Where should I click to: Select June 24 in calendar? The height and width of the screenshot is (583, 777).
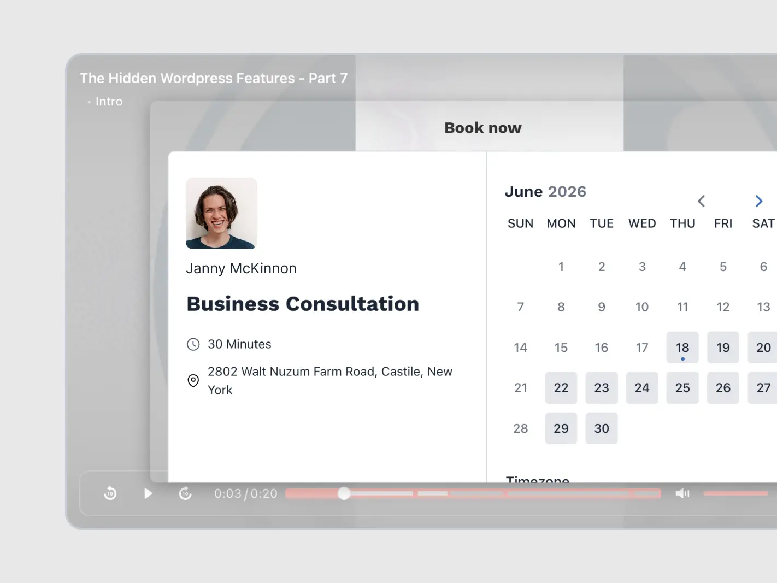pos(642,388)
